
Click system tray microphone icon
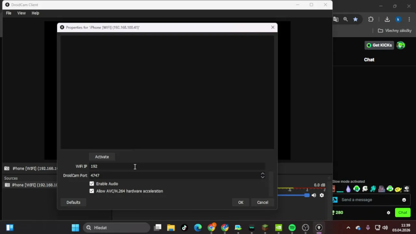tap(368, 227)
